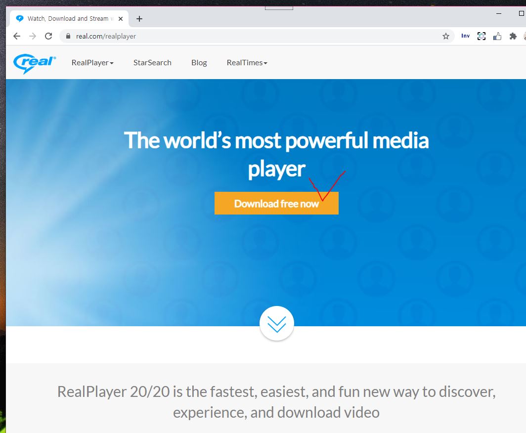The height and width of the screenshot is (433, 526).
Task: Click the 'The world's most powerful media player' headline
Action: point(276,155)
